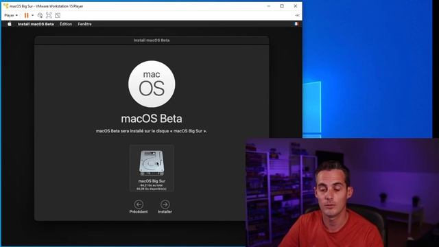Click the Installer forward arrow button
The image size is (439, 247).
click(165, 207)
